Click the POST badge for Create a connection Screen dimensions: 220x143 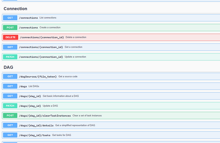tap(10, 28)
